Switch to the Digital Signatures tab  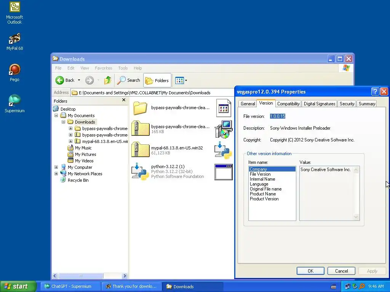320,104
